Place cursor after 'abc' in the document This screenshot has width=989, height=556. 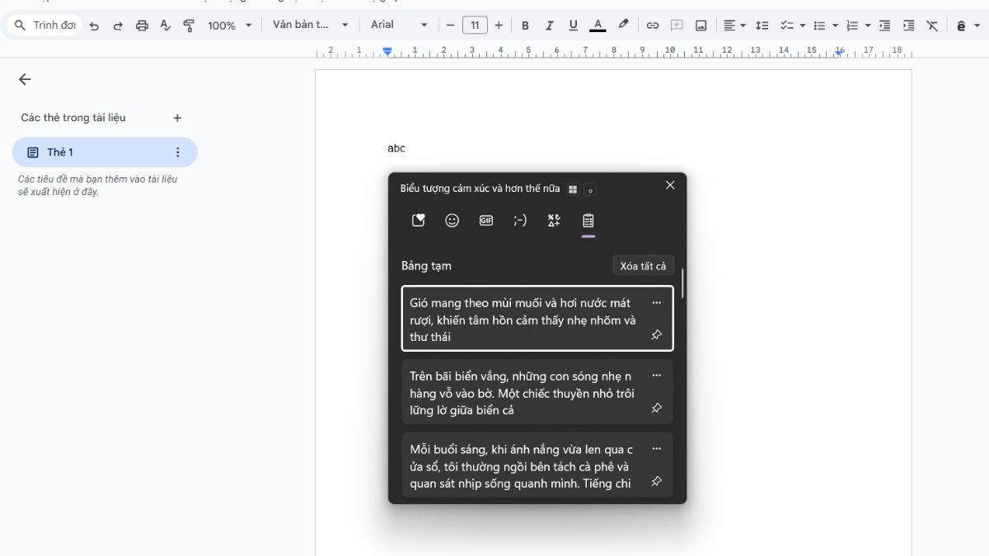(x=406, y=148)
